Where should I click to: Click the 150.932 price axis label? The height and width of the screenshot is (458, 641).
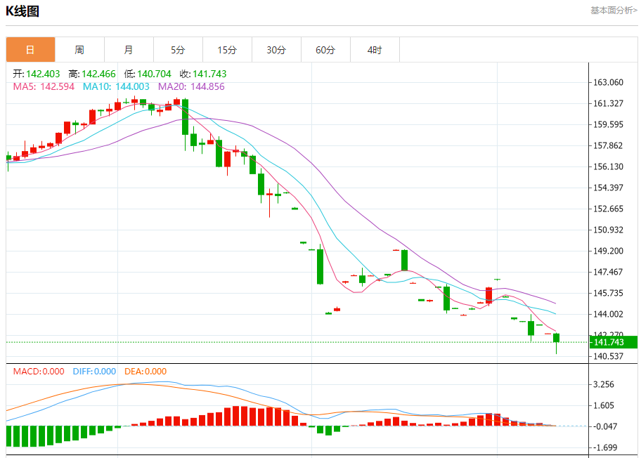tap(608, 230)
